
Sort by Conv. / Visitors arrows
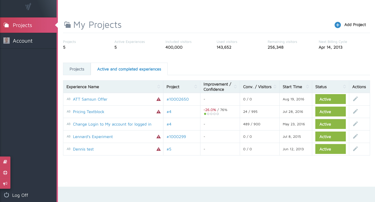(x=275, y=87)
